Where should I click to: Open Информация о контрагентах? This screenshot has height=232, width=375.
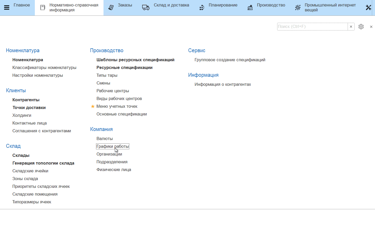click(x=223, y=84)
